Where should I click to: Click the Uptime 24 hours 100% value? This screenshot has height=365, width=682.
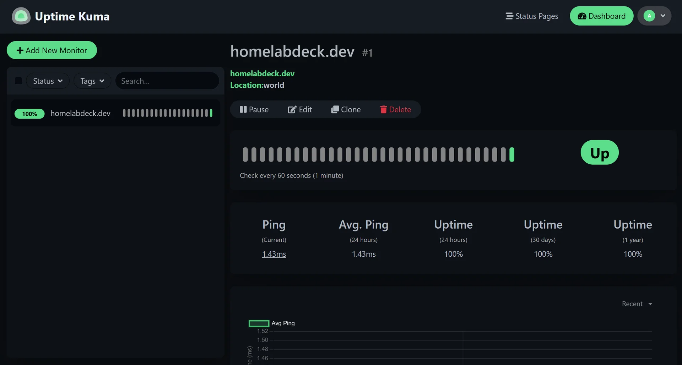(454, 254)
